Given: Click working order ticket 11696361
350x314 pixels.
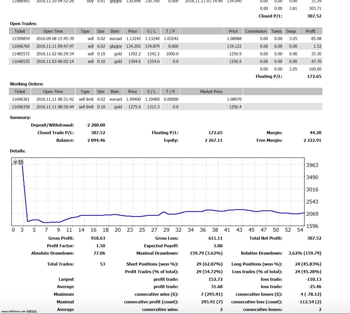Looking at the screenshot, I should click(x=21, y=99).
